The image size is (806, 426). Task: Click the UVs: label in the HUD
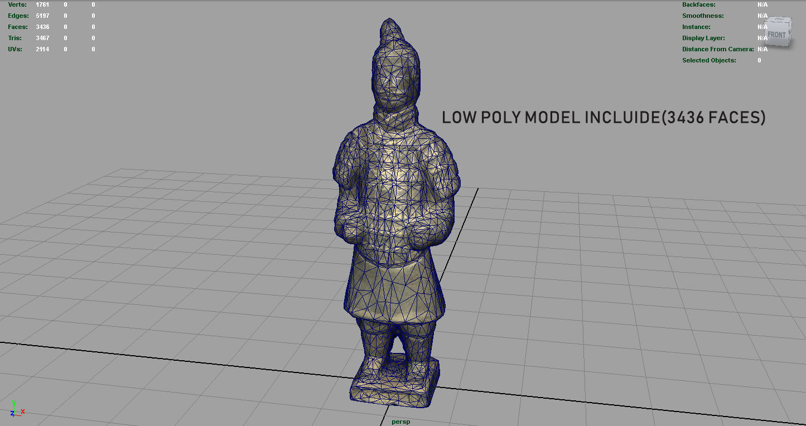point(15,49)
